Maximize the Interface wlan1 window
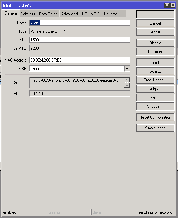 coord(167,5)
